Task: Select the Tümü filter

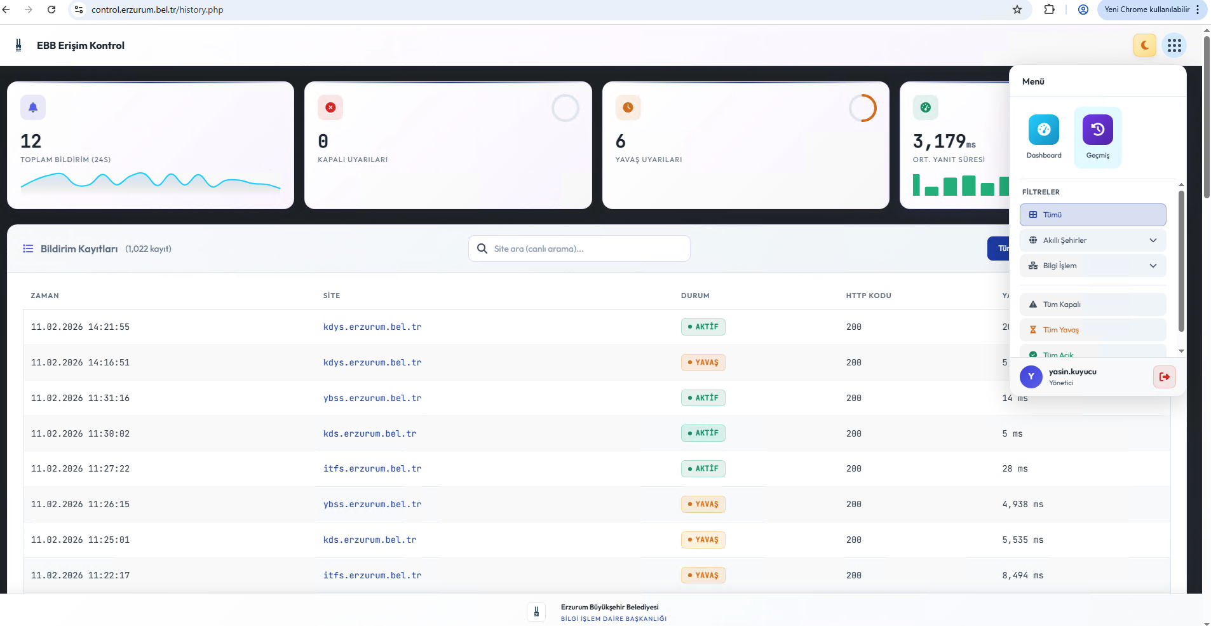Action: 1092,215
